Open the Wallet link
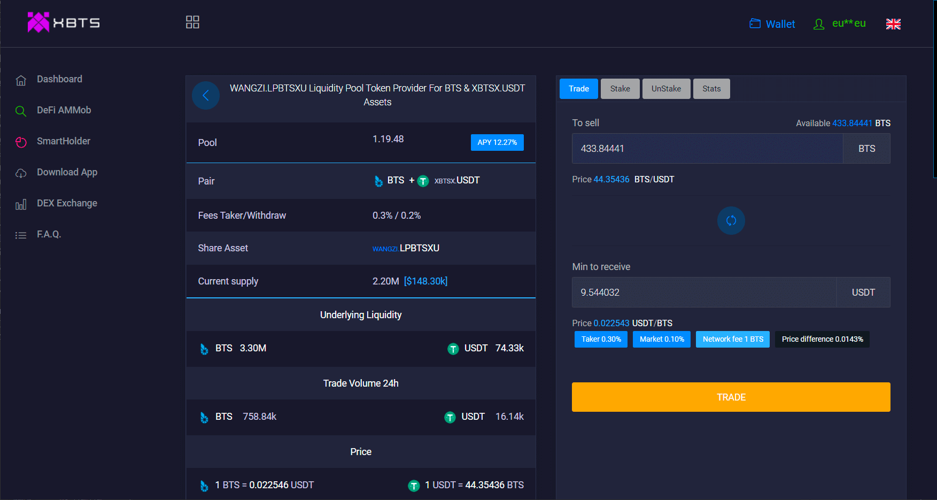The width and height of the screenshot is (937, 500). tap(780, 24)
